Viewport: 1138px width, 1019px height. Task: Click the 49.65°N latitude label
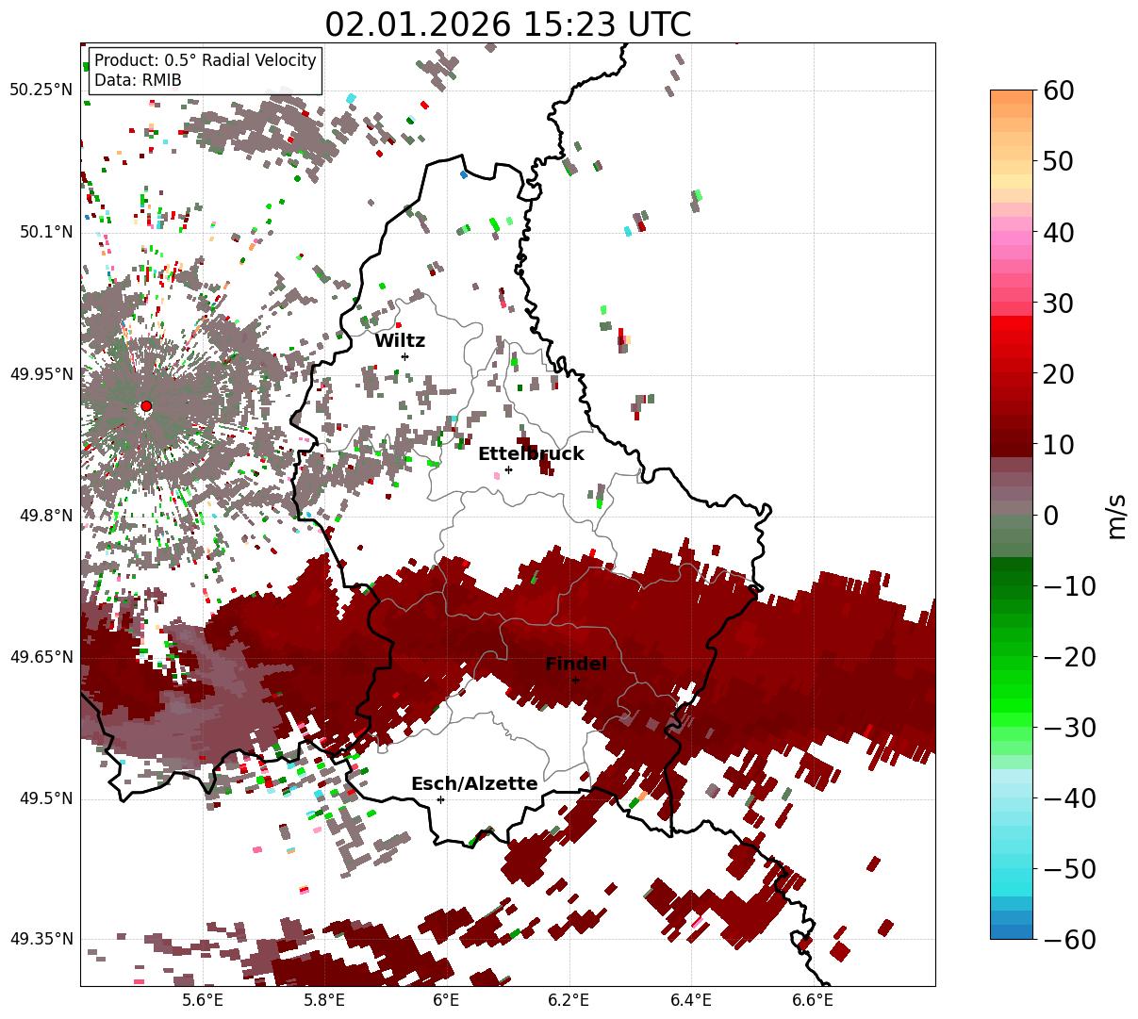41,657
